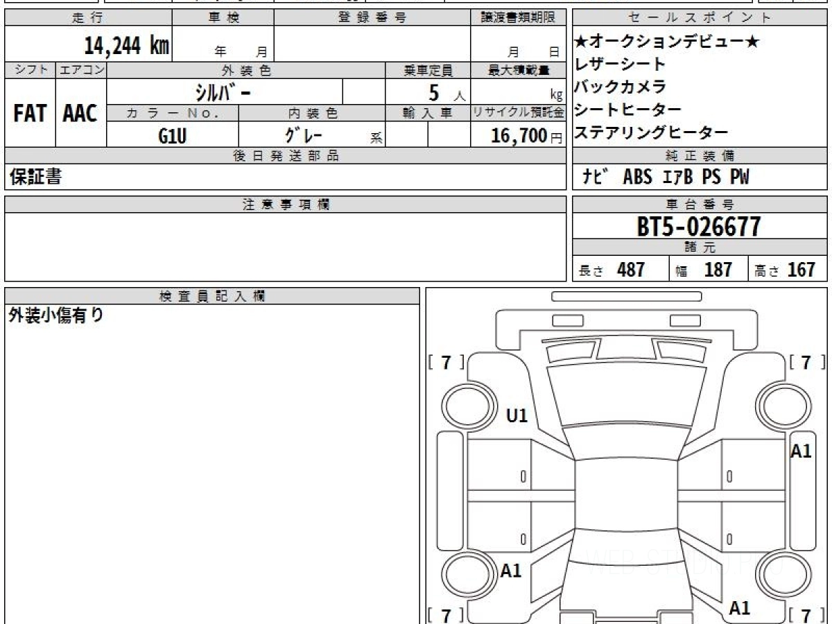832x624 pixels.
Task: Click the exterior color シルバー
Action: click(x=223, y=92)
